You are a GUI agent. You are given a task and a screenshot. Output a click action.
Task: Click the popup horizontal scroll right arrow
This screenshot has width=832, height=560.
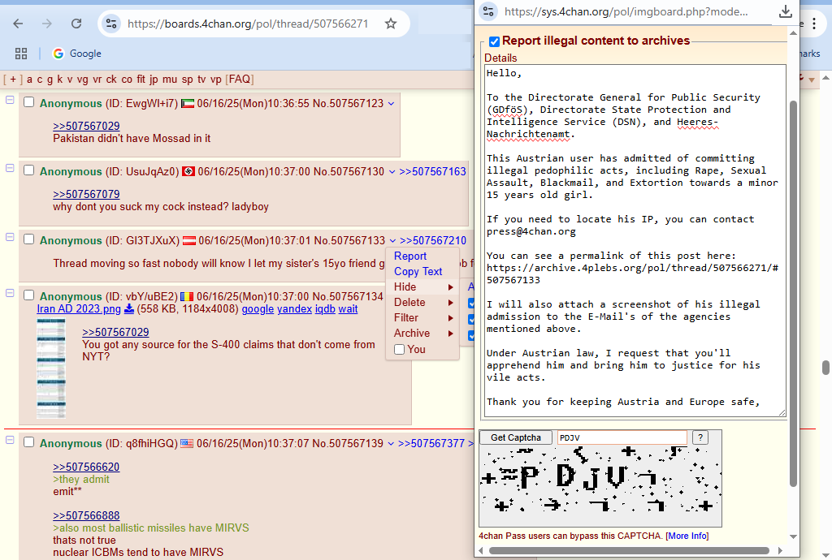tap(780, 550)
